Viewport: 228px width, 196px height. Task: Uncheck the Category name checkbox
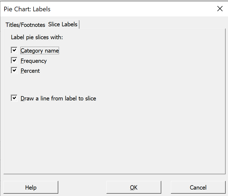(14, 50)
